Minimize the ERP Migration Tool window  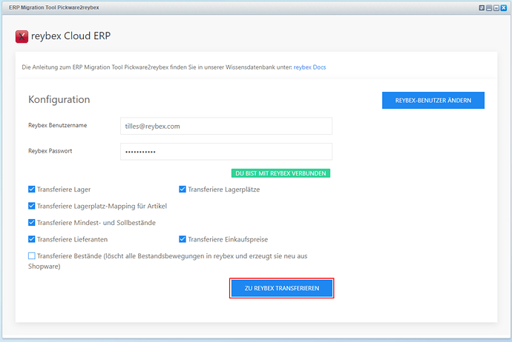(x=489, y=8)
